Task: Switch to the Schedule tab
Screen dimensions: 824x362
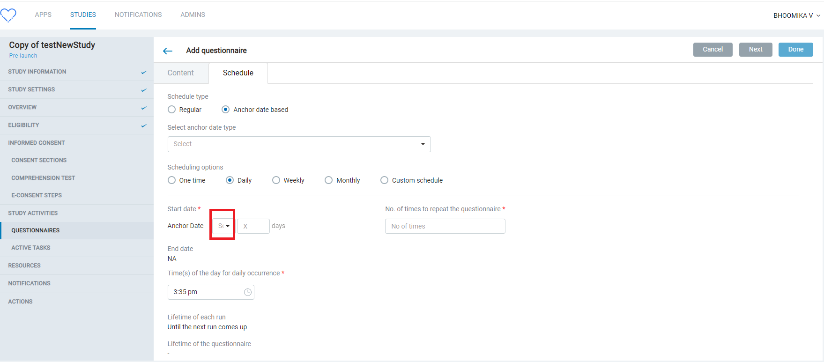Action: click(x=238, y=73)
